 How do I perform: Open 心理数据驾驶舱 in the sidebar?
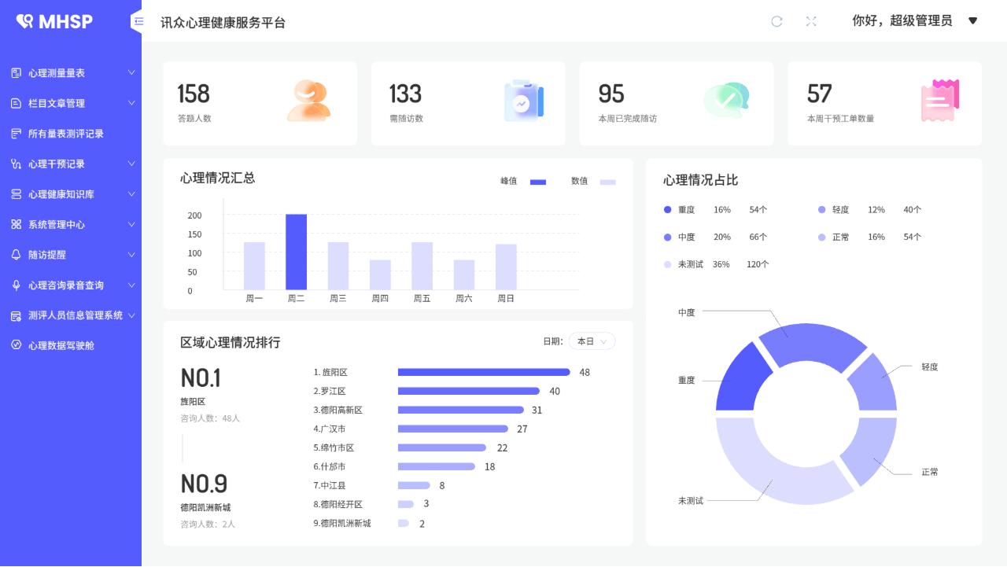(x=61, y=345)
